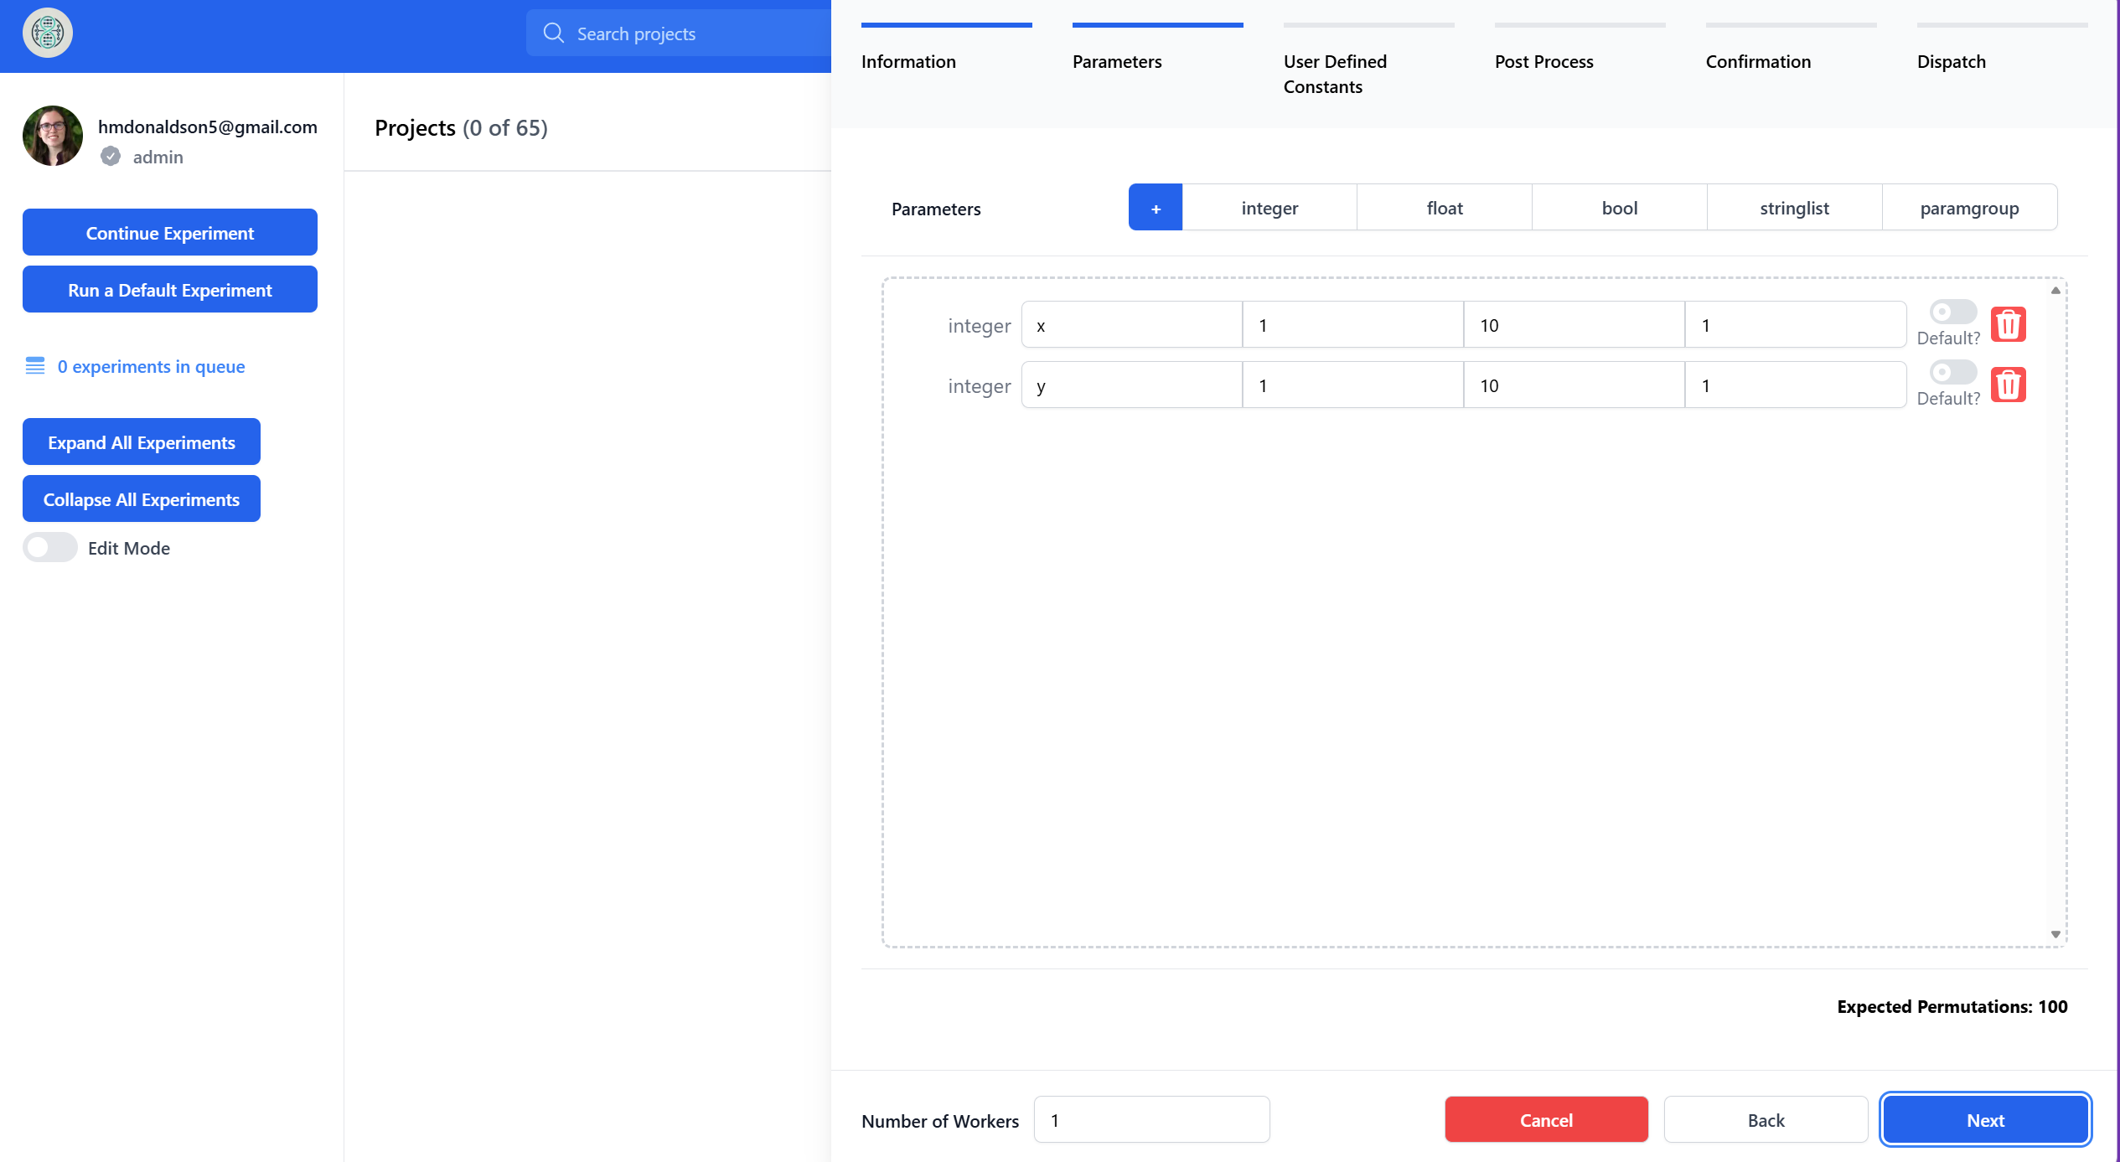This screenshot has height=1162, width=2120.
Task: Toggle Default for parameter y
Action: (x=1953, y=372)
